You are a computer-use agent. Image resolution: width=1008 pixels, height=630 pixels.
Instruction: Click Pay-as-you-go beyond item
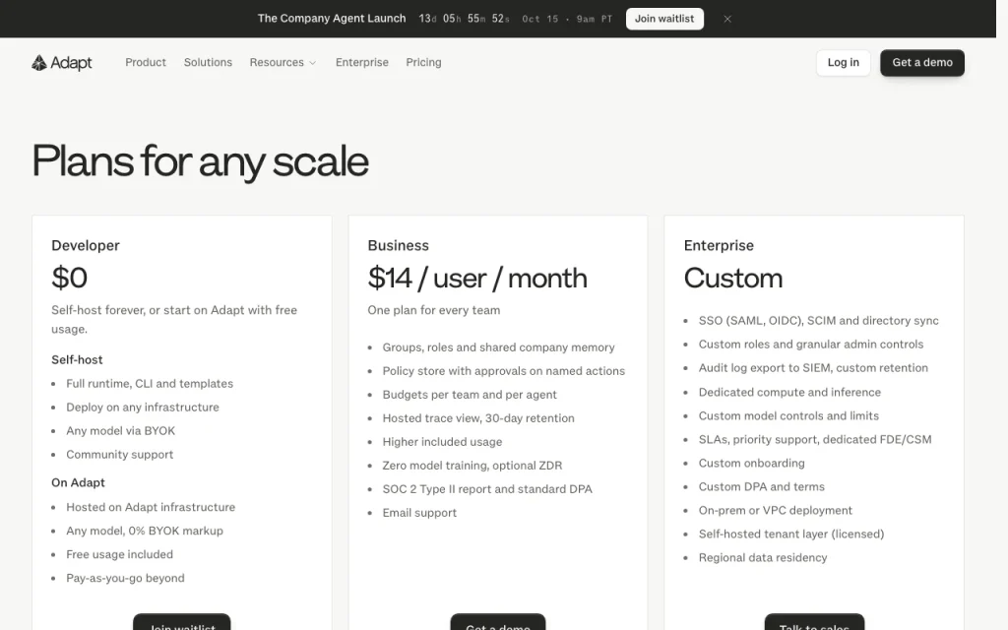pyautogui.click(x=125, y=578)
